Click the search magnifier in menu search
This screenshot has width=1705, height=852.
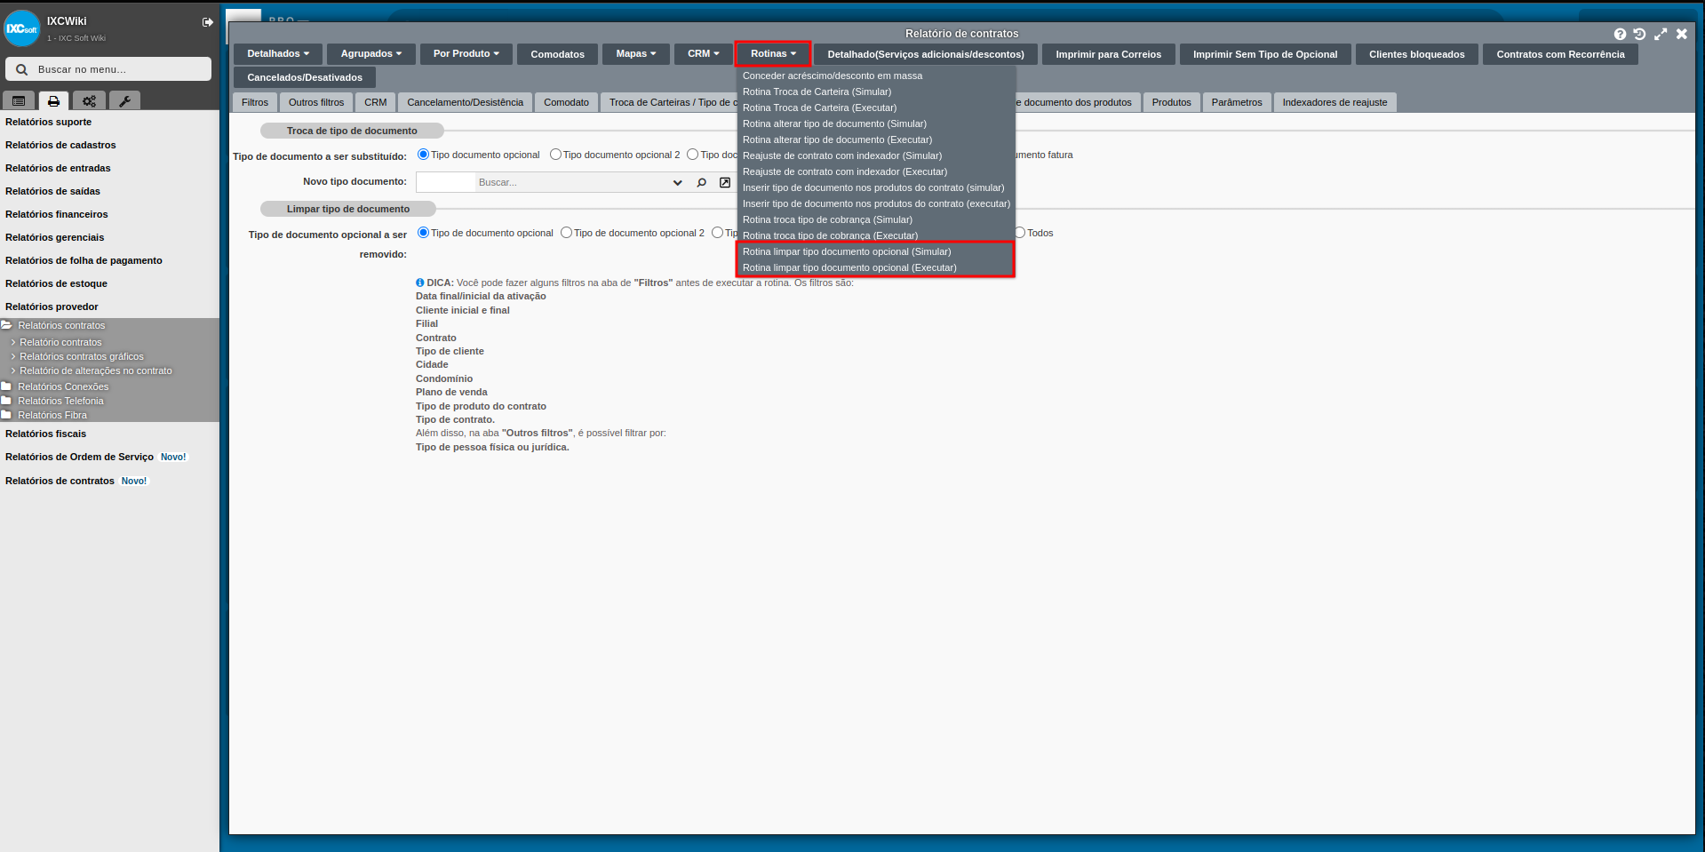coord(21,69)
